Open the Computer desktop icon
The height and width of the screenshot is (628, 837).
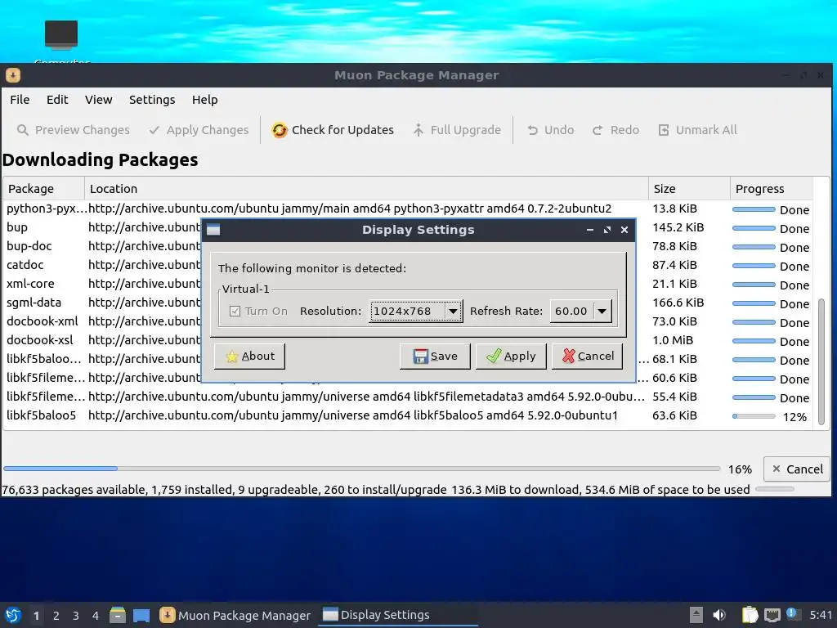(61, 42)
